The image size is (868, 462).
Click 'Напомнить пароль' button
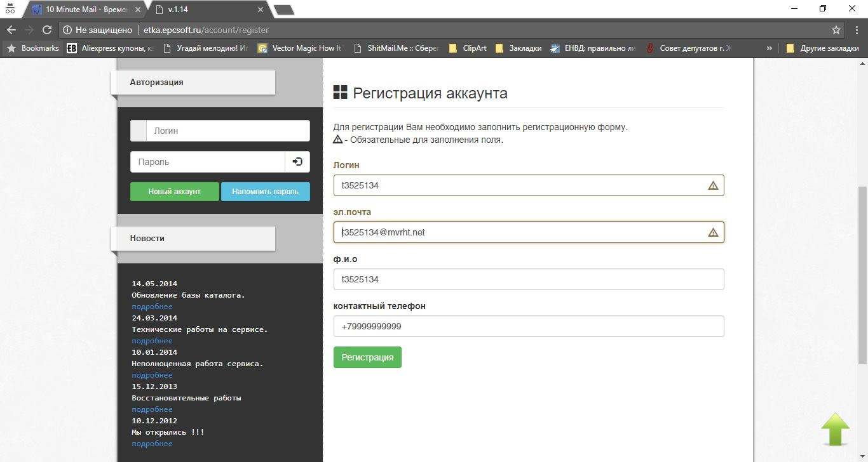coord(265,192)
